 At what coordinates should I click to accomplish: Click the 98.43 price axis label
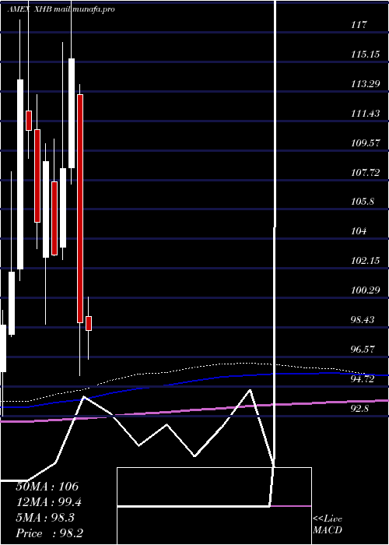click(363, 320)
